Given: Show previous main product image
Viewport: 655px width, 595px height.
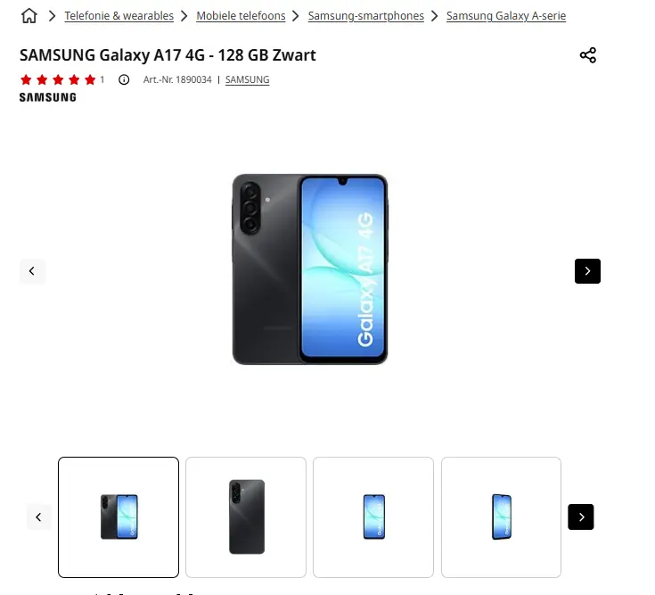Looking at the screenshot, I should 32,271.
